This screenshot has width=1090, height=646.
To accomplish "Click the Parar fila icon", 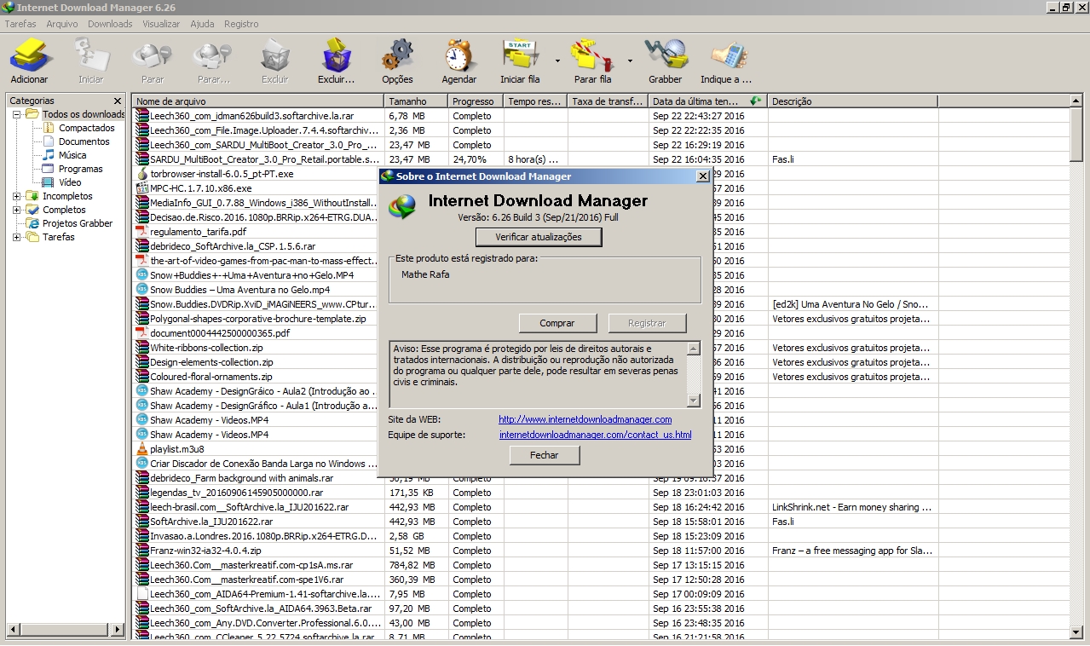I will coord(592,56).
